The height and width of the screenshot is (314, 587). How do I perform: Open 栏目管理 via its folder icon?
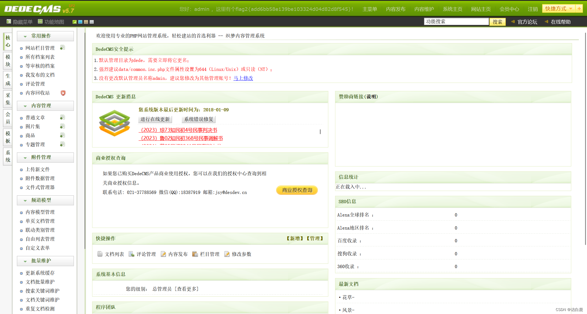pyautogui.click(x=195, y=254)
